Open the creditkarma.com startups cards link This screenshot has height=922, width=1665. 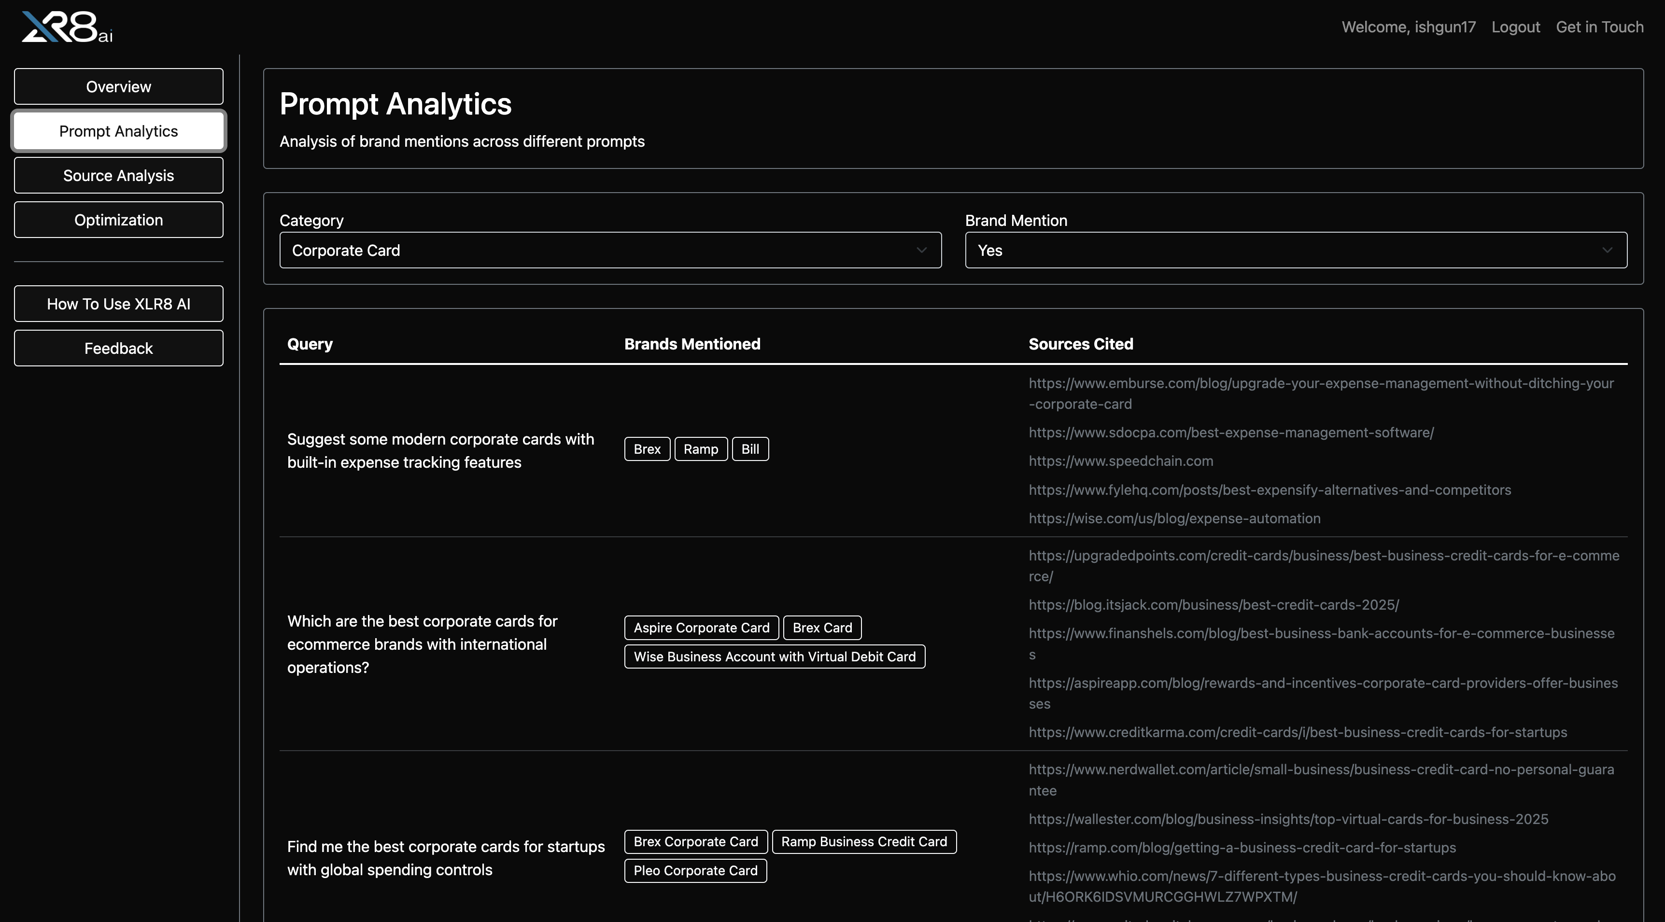(x=1298, y=732)
